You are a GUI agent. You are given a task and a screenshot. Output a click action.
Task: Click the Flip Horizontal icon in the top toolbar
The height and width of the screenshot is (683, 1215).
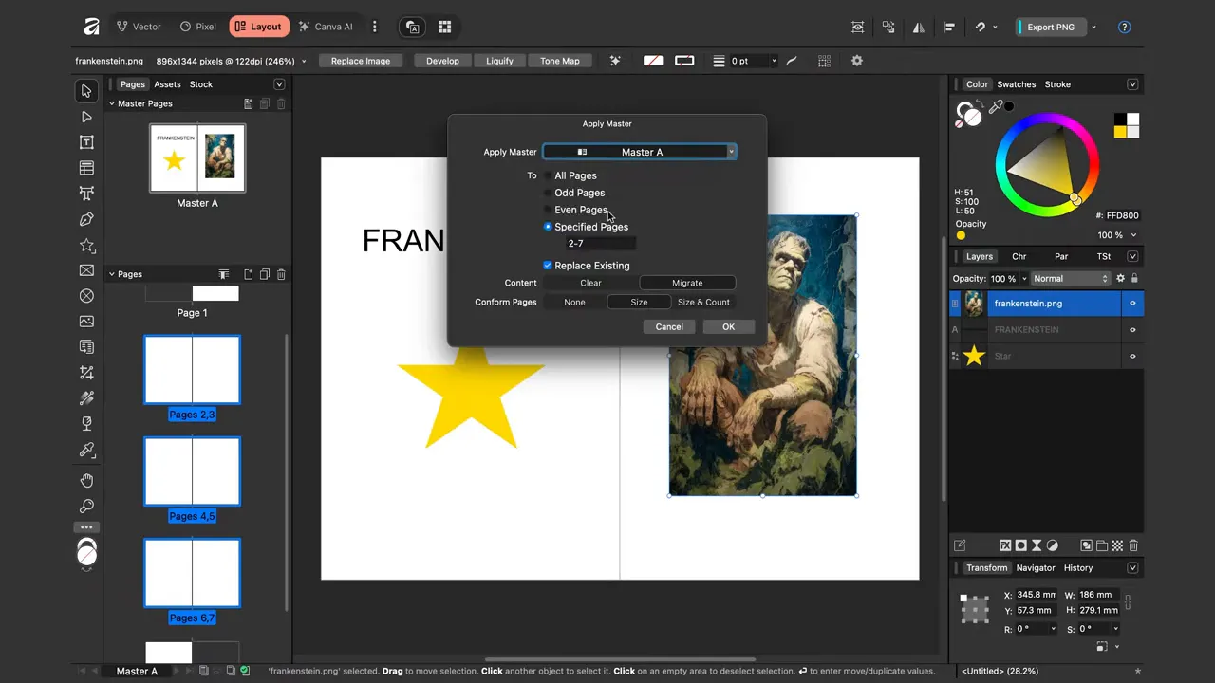[918, 27]
